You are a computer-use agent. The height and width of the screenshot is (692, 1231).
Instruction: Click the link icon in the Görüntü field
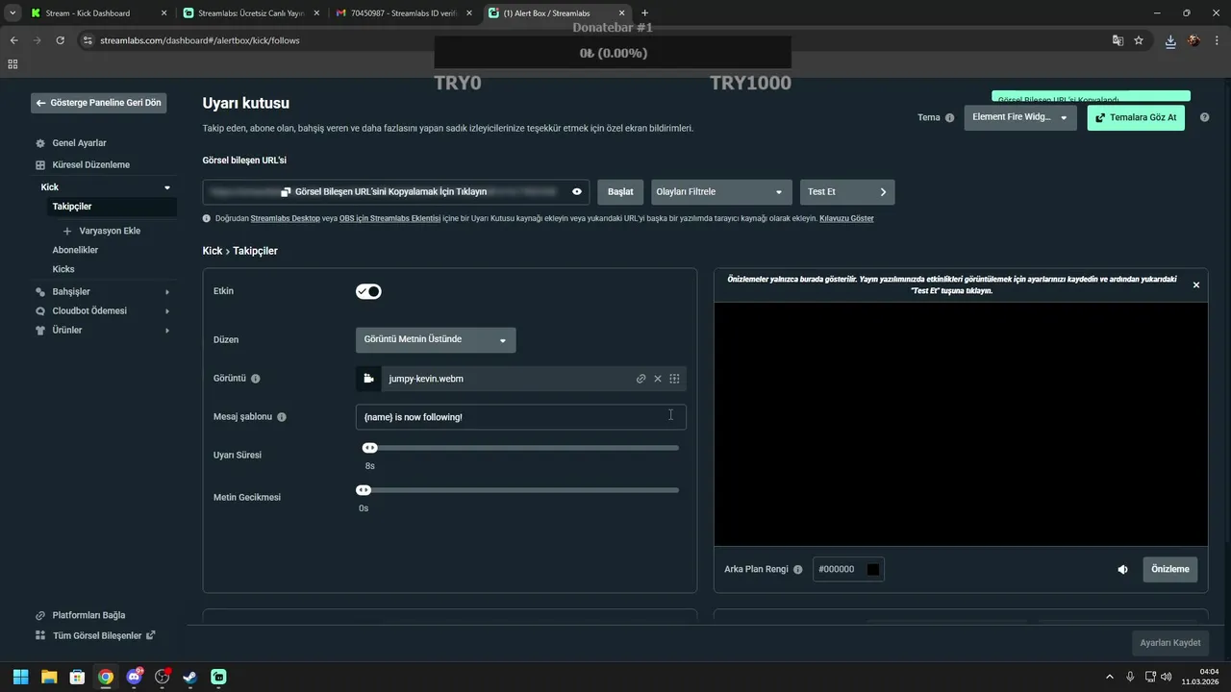pos(641,379)
